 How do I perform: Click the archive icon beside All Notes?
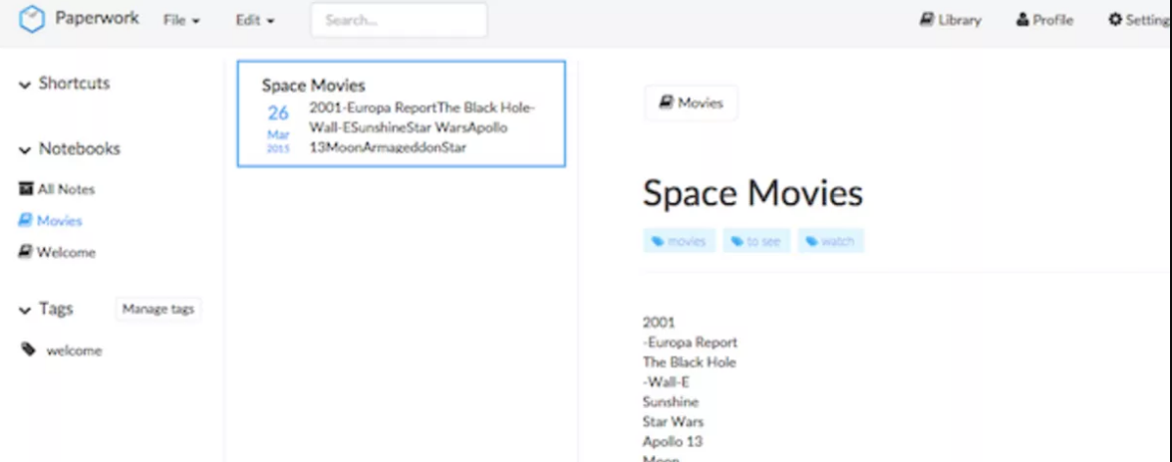[26, 189]
